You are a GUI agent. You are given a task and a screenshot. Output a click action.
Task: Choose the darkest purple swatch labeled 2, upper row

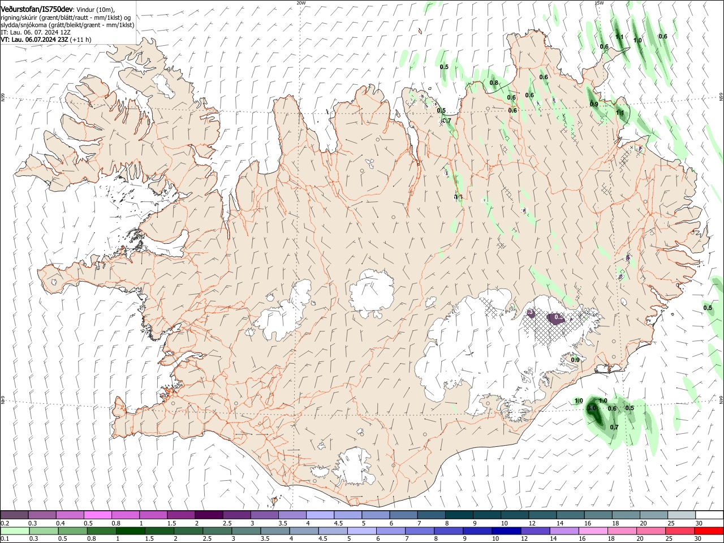(x=208, y=515)
